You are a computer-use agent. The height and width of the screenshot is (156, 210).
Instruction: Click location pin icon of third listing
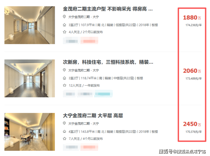64,123
